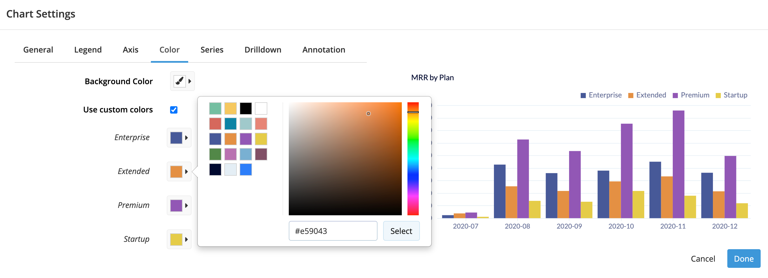Pick the coral red palette swatch

coord(215,124)
